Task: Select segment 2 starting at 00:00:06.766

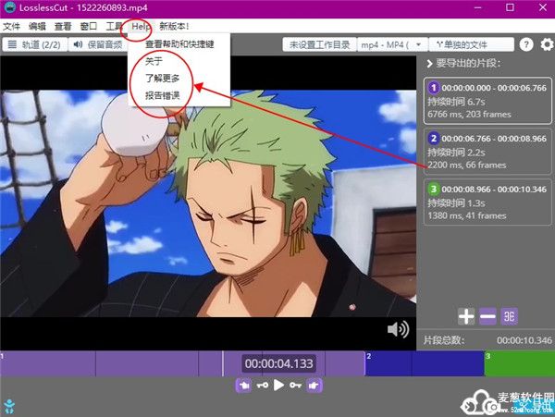Action: tap(487, 152)
